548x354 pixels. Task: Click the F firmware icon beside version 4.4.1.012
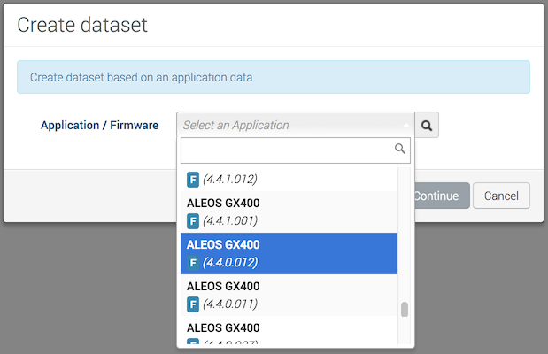193,179
